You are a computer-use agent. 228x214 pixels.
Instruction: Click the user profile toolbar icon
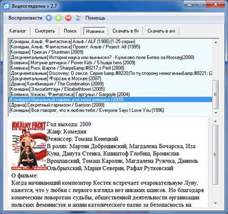click(x=78, y=18)
